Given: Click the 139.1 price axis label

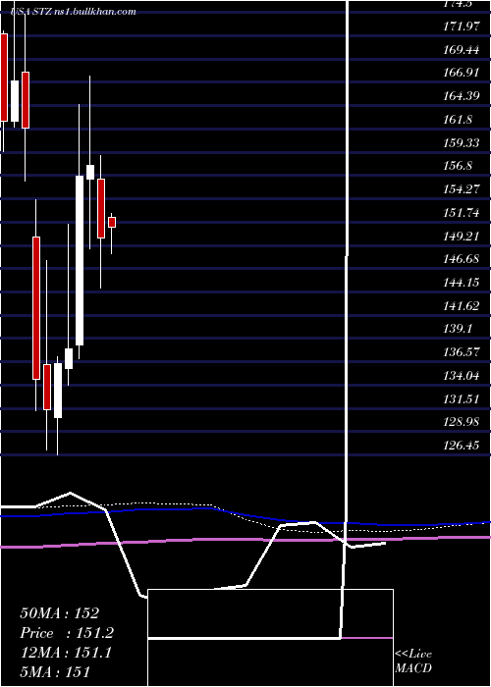Looking at the screenshot, I should tap(458, 329).
